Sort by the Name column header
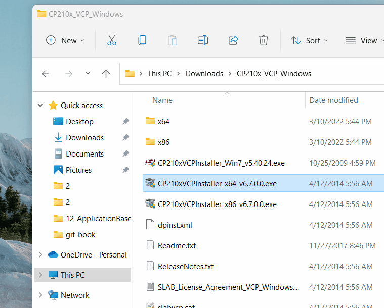 pos(162,100)
